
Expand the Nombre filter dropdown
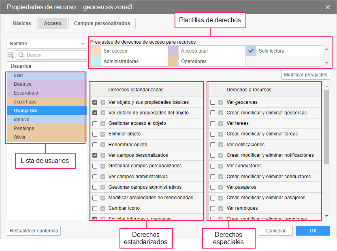tap(47, 44)
